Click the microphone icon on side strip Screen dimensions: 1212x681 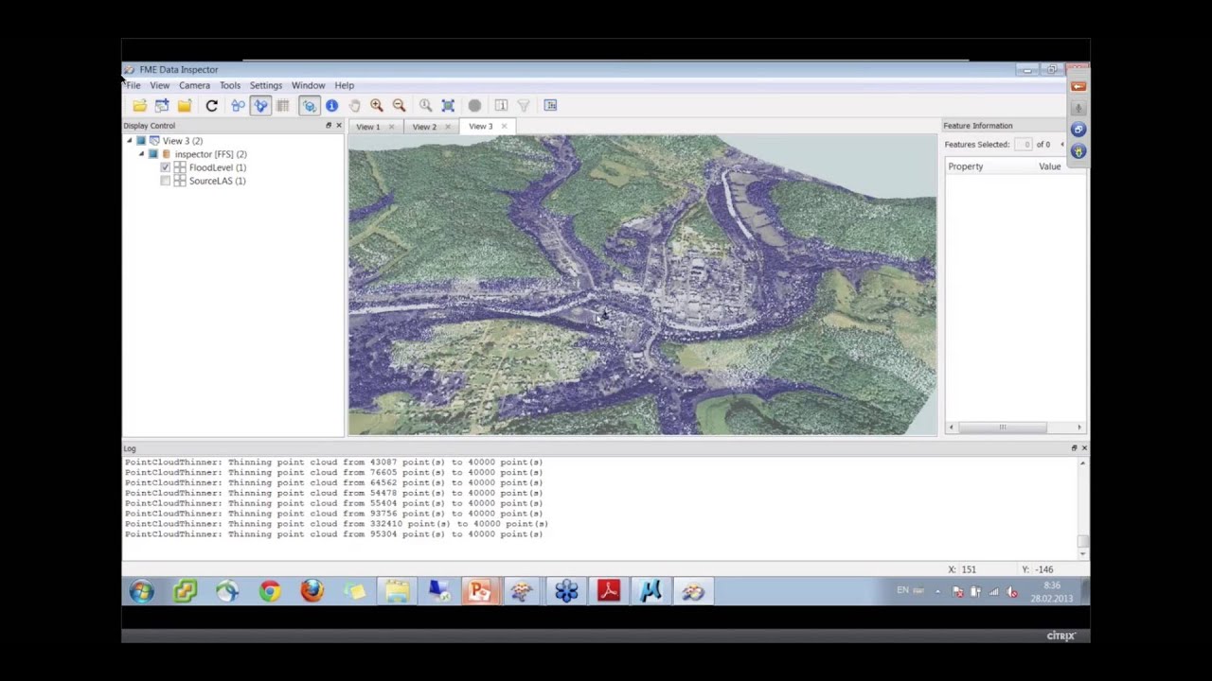coord(1078,108)
